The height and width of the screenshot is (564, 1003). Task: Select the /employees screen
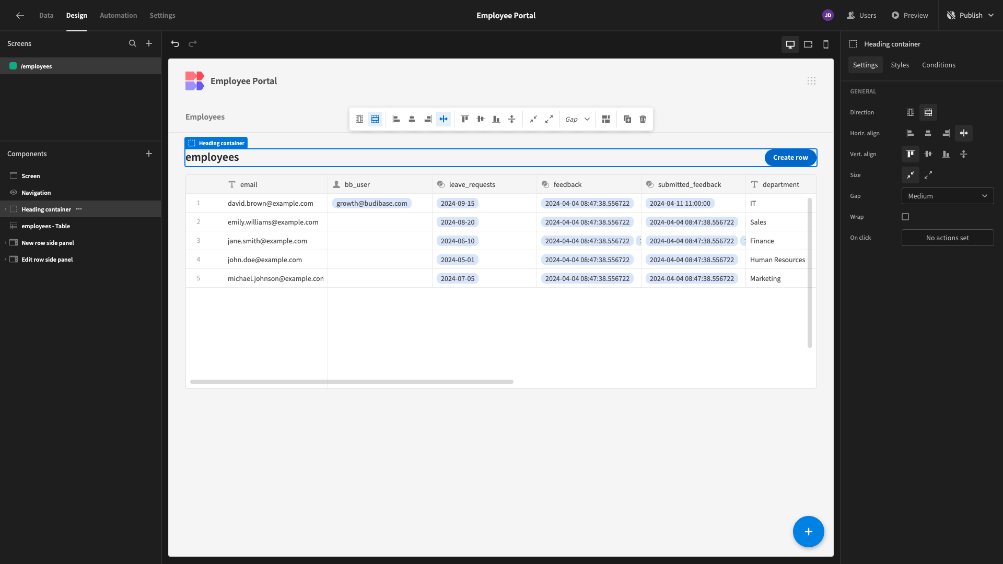pos(80,66)
